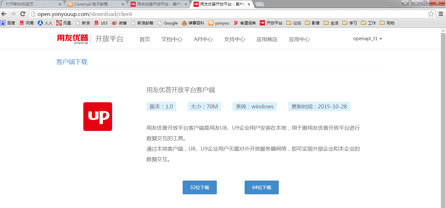Image resolution: width=446 pixels, height=208 pixels.
Task: Open 应用商店 in navigation
Action: (267, 39)
